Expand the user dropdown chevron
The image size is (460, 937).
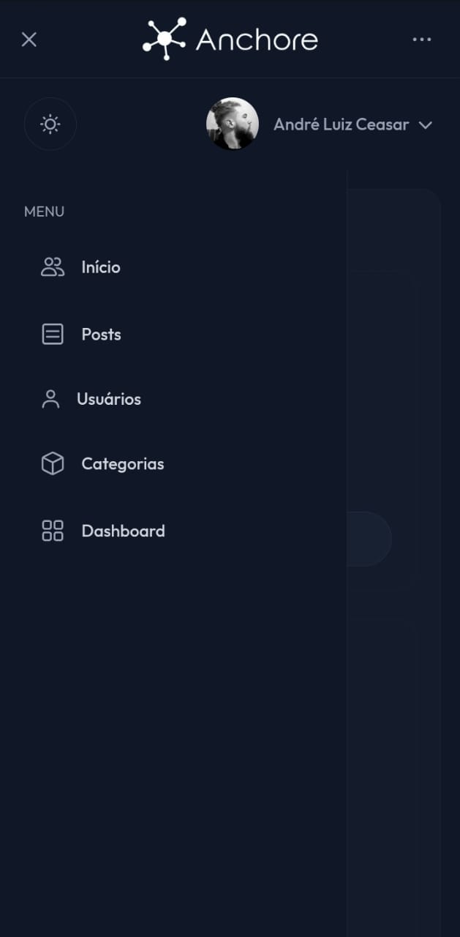click(426, 125)
